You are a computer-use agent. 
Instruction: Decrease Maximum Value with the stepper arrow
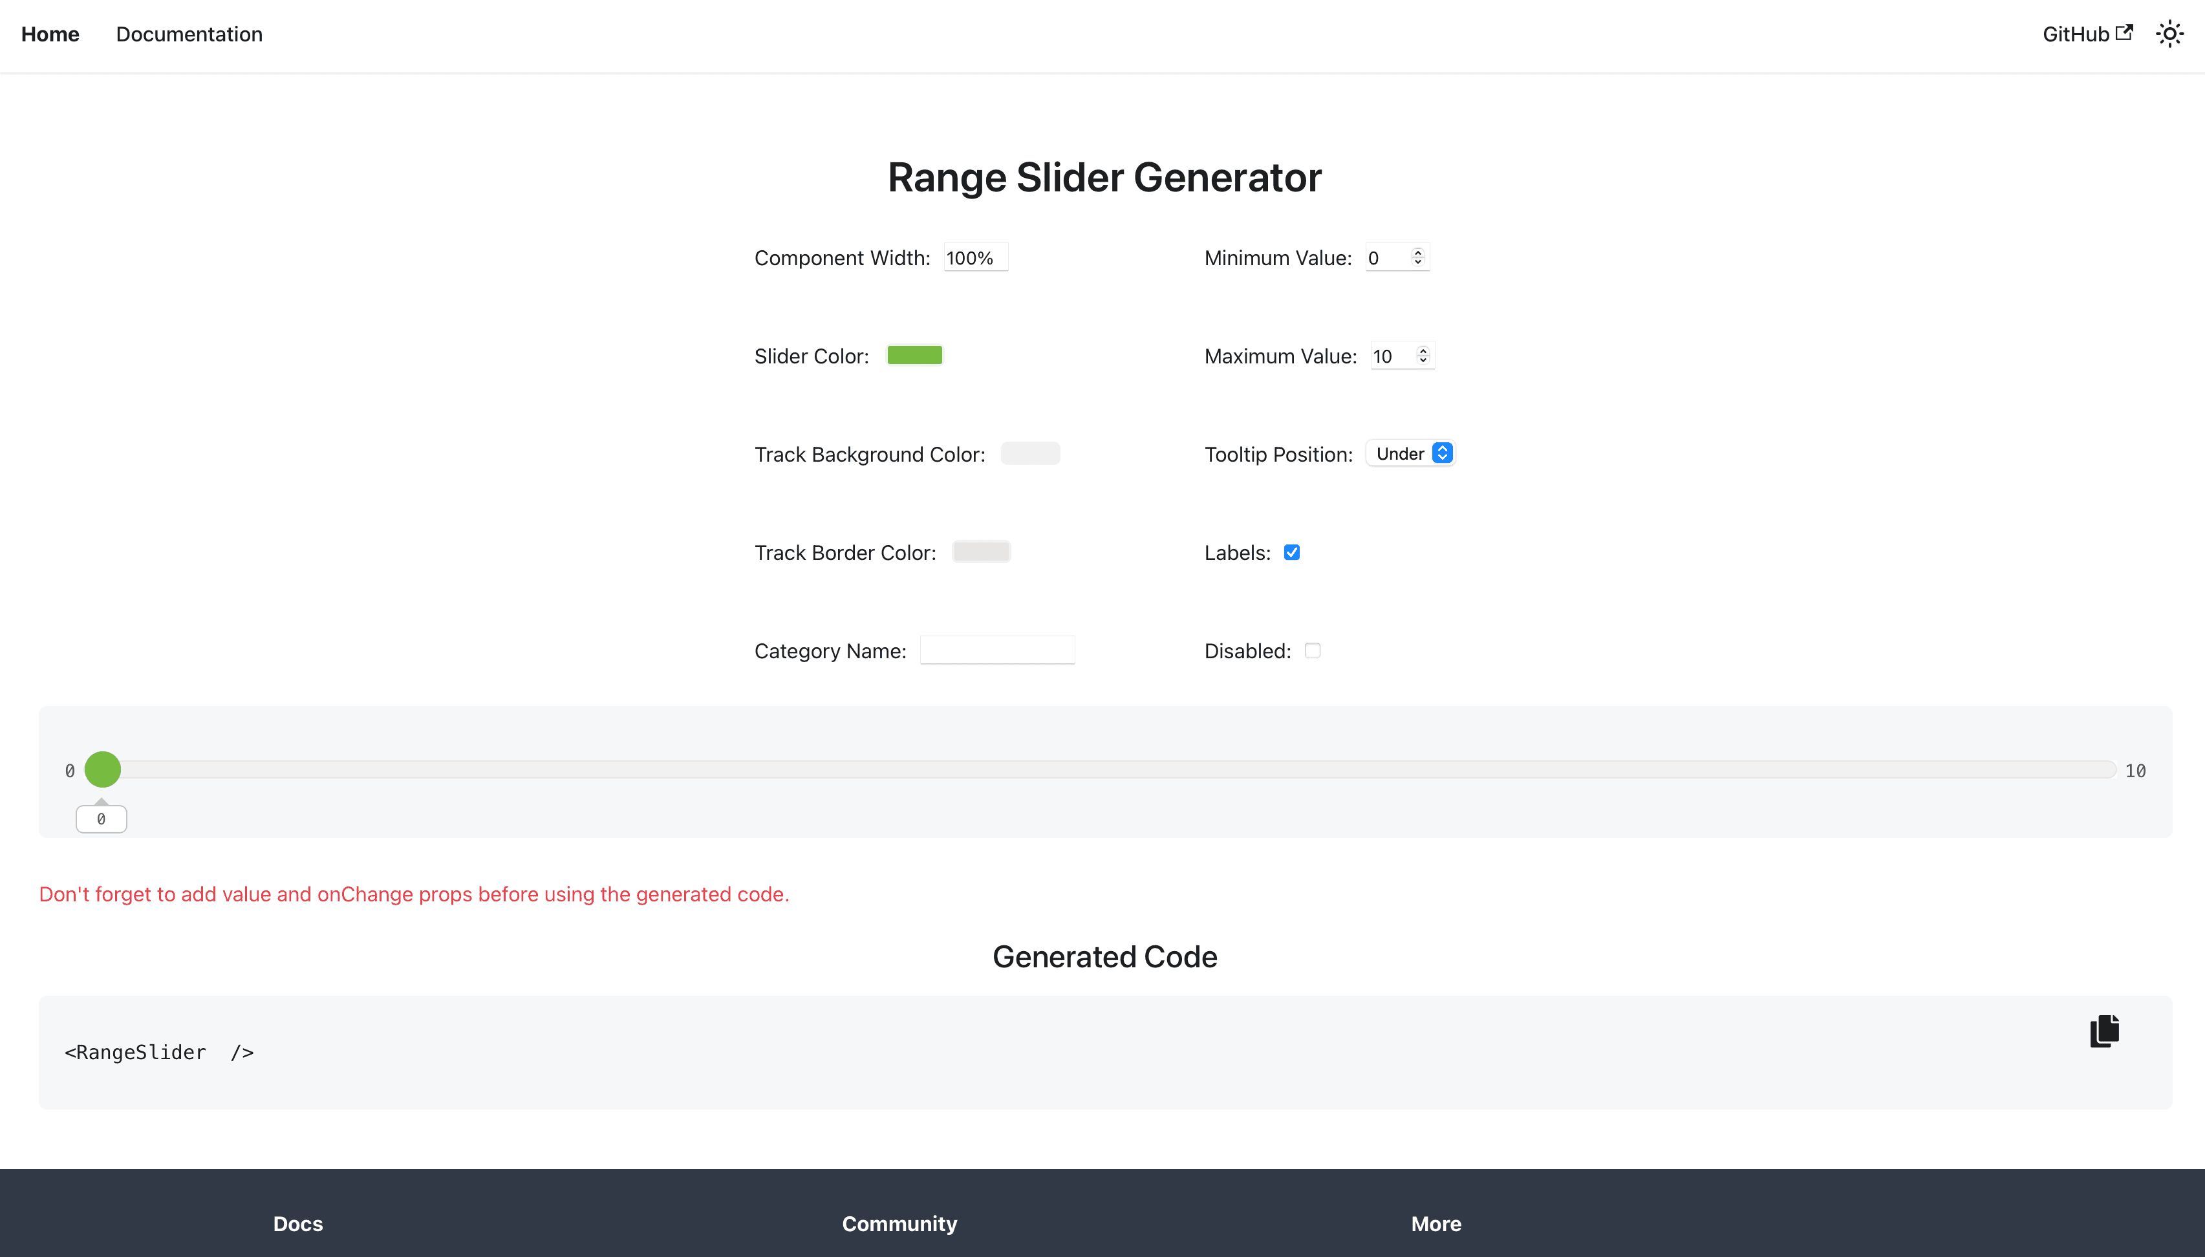pyautogui.click(x=1423, y=360)
